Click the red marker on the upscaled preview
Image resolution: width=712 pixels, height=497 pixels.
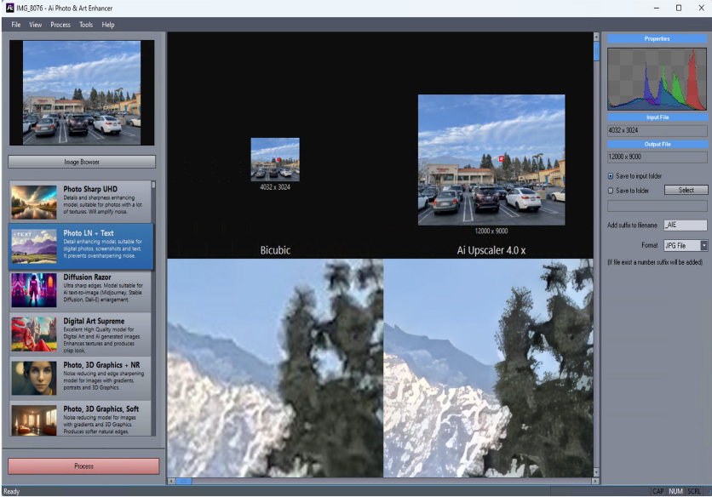pyautogui.click(x=502, y=158)
